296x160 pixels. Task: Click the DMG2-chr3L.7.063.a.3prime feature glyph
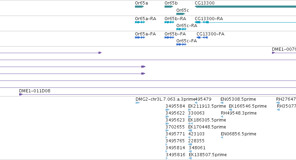(138, 103)
